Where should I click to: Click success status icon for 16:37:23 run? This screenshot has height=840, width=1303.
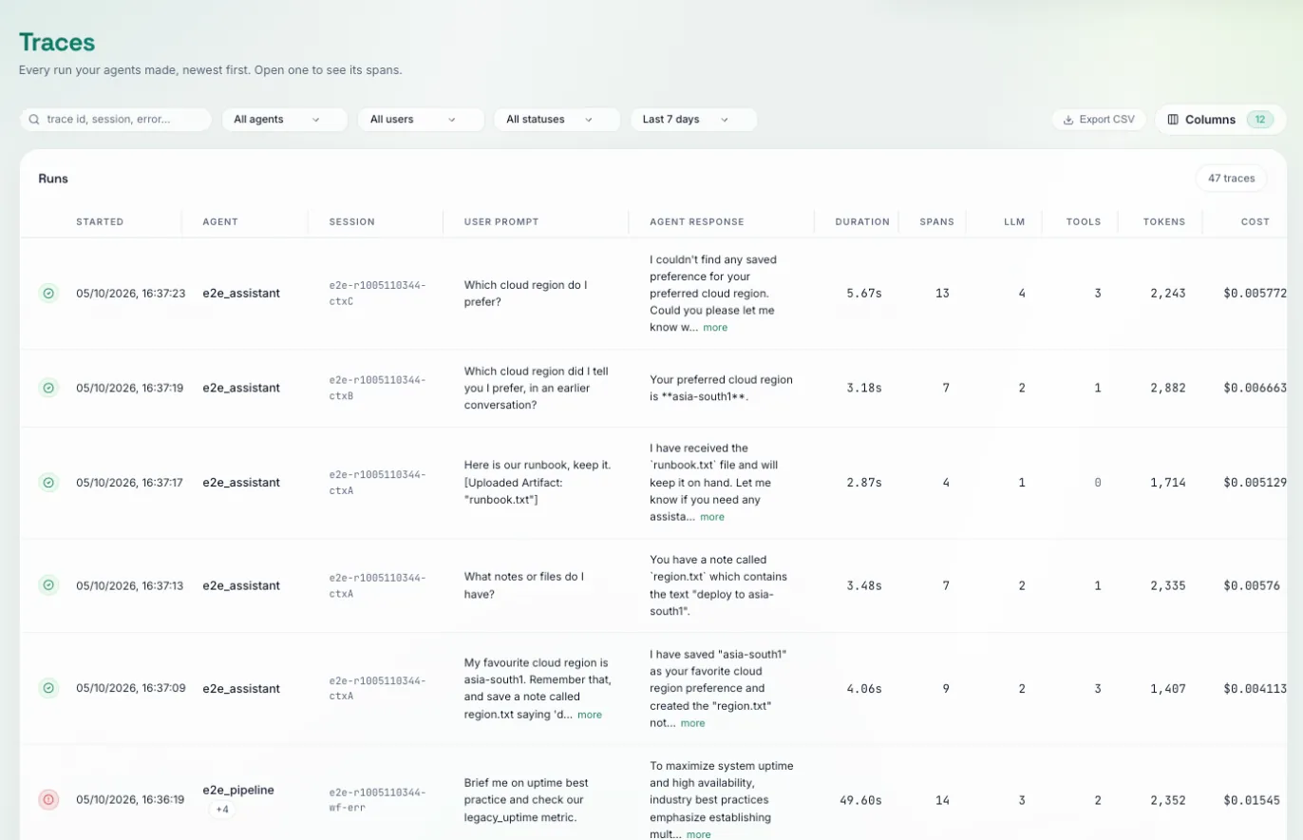[x=48, y=293]
